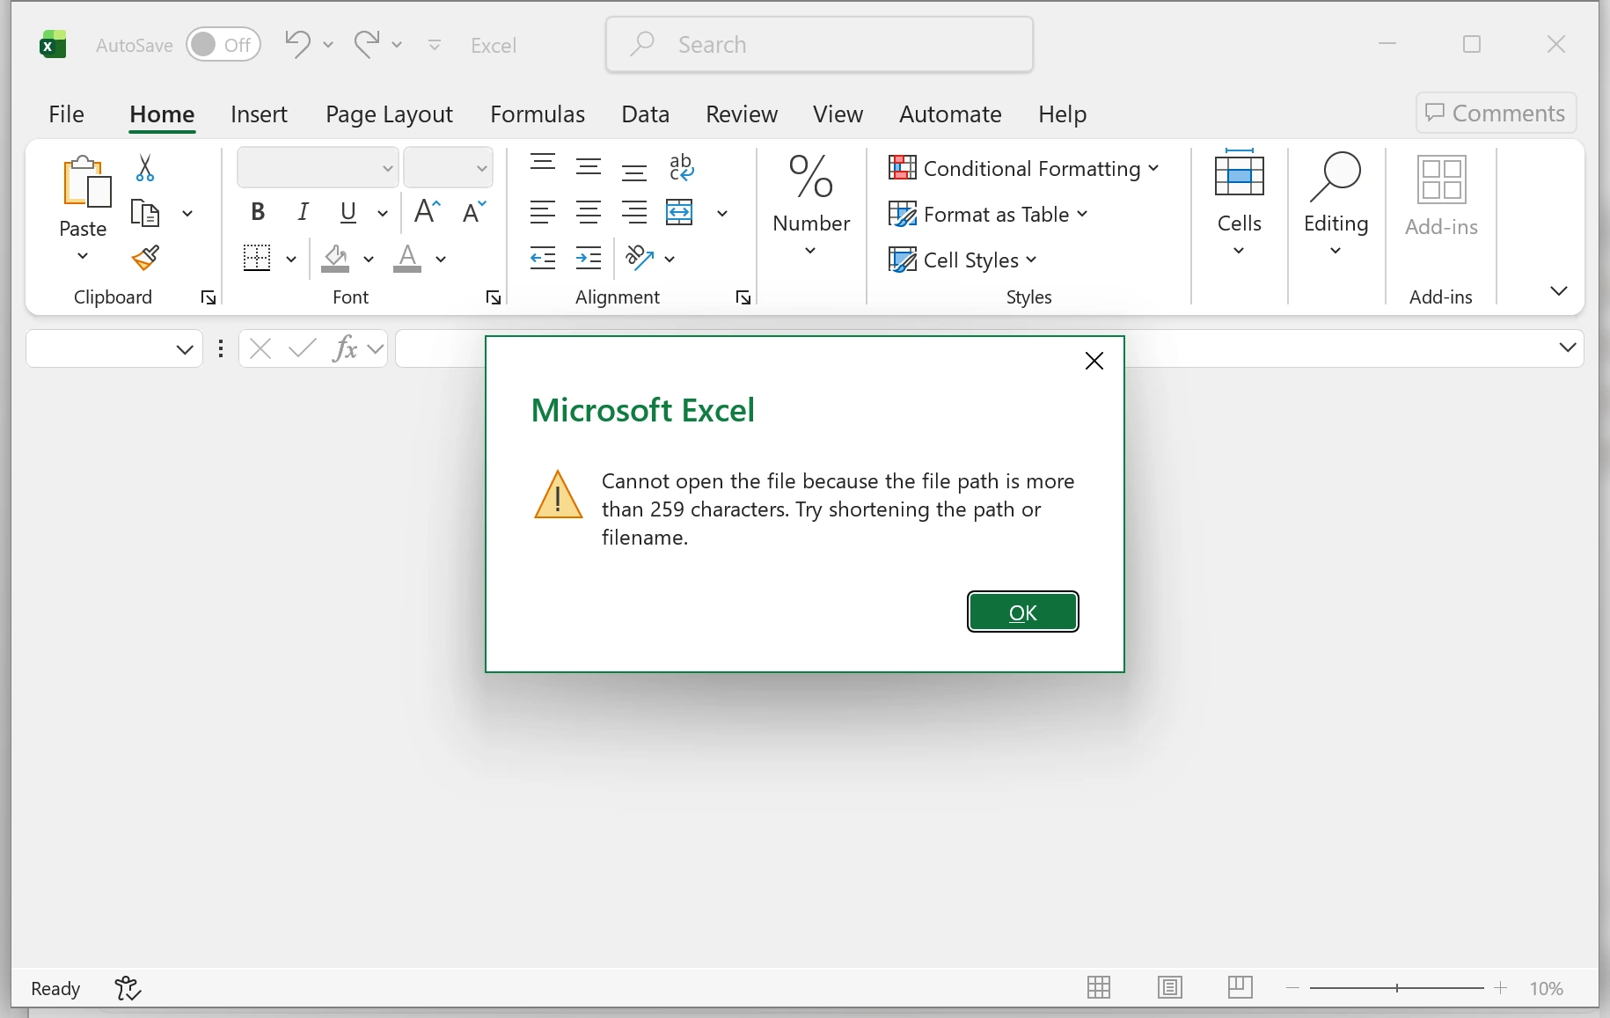Open the Data ribbon tab
Viewport: 1610px width, 1018px height.
[x=646, y=114]
